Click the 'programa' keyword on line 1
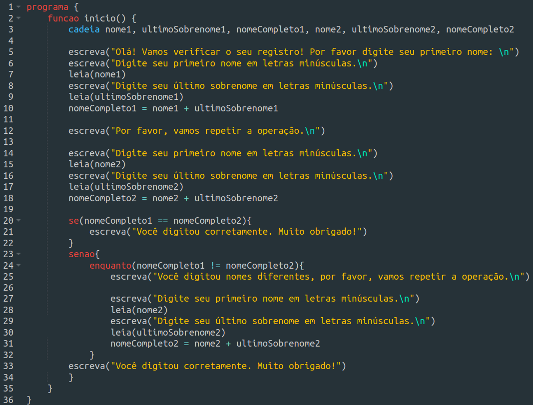The height and width of the screenshot is (405, 533). coord(47,7)
